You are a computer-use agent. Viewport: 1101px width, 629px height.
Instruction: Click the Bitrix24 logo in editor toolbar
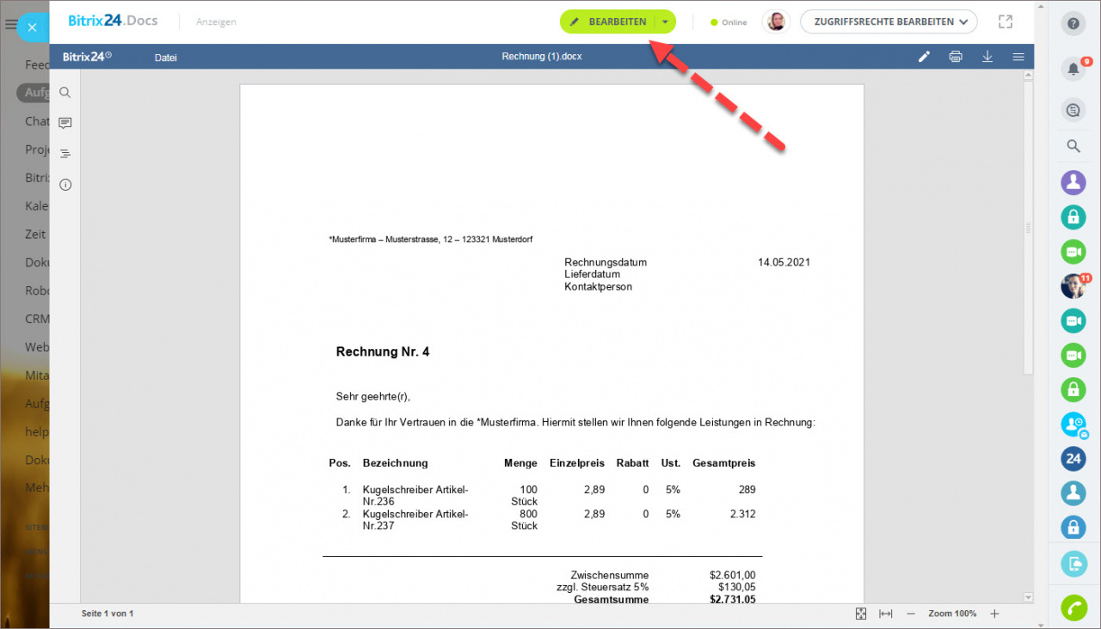click(87, 57)
